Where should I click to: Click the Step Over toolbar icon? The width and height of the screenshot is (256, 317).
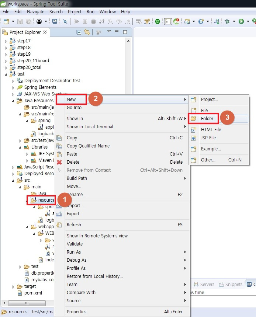click(119, 21)
